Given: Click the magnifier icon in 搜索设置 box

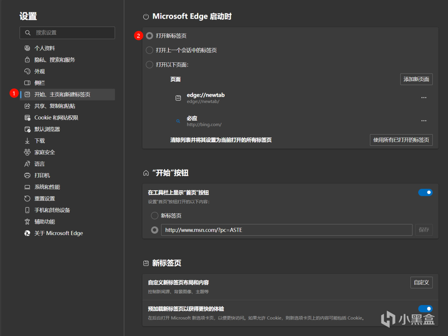Looking at the screenshot, I should click(x=28, y=33).
